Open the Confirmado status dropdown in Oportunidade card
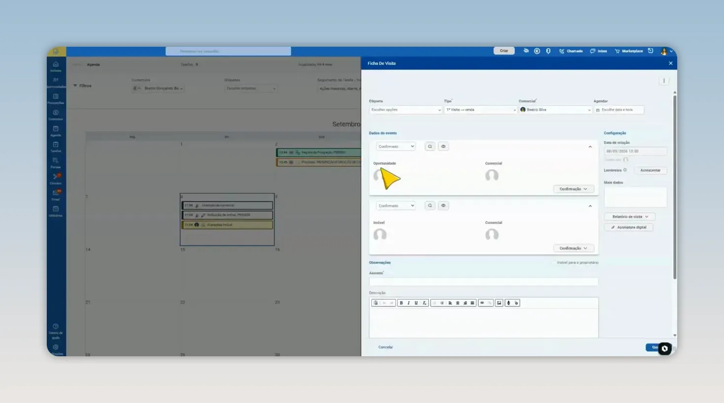The image size is (724, 403). [x=396, y=147]
